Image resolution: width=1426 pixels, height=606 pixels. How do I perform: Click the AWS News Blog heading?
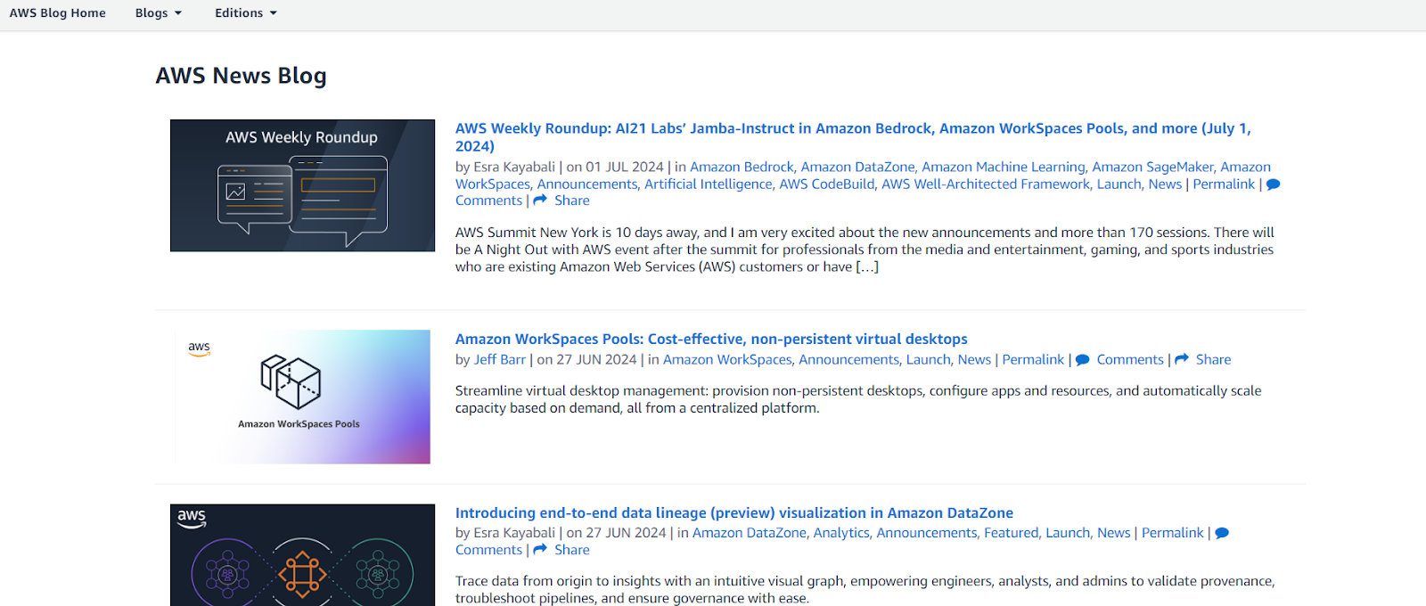pyautogui.click(x=242, y=76)
